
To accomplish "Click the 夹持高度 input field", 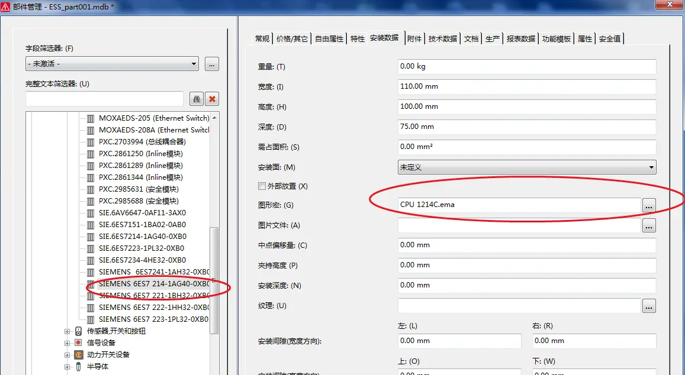I will click(x=527, y=265).
